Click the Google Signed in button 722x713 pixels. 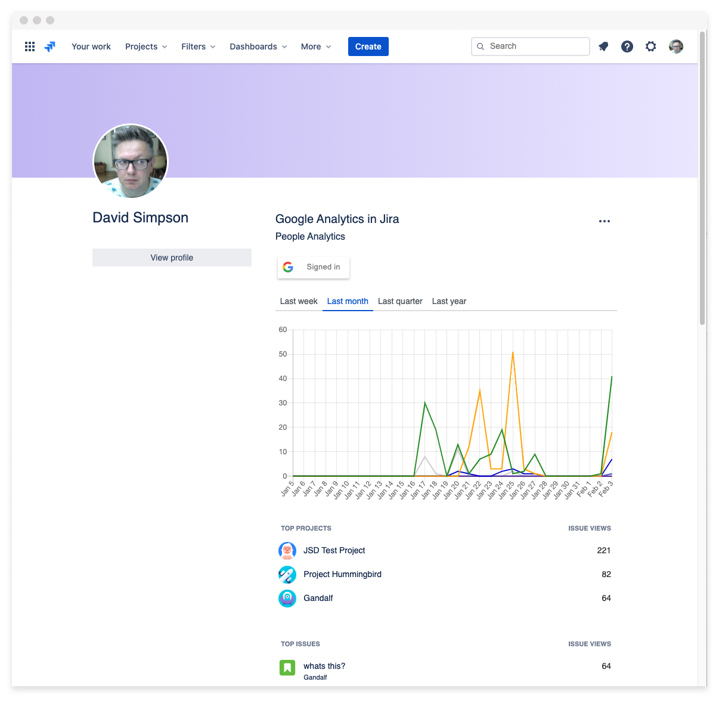click(x=314, y=267)
